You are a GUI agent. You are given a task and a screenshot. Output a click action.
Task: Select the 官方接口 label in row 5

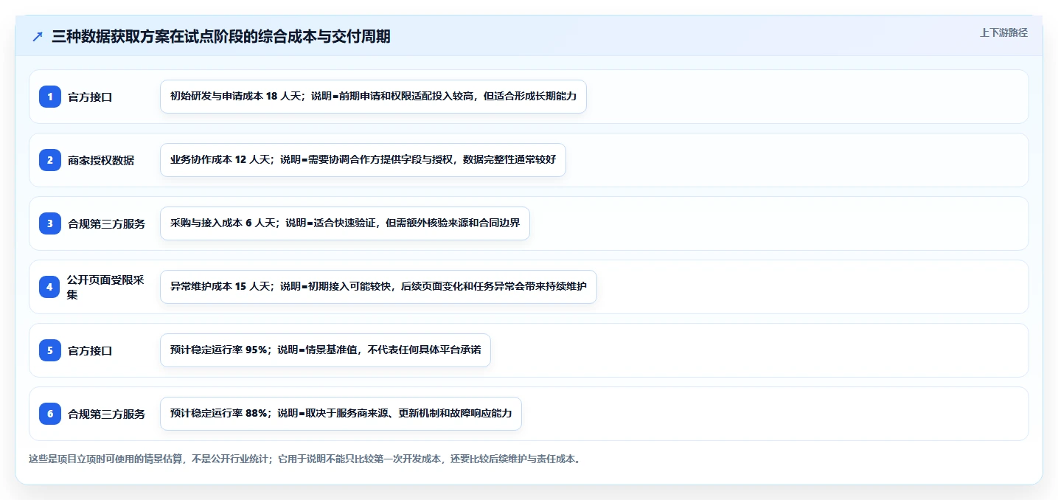90,350
